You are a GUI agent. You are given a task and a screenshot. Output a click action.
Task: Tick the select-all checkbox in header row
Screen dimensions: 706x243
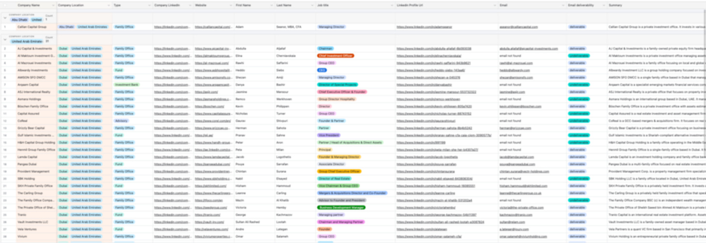click(5, 5)
